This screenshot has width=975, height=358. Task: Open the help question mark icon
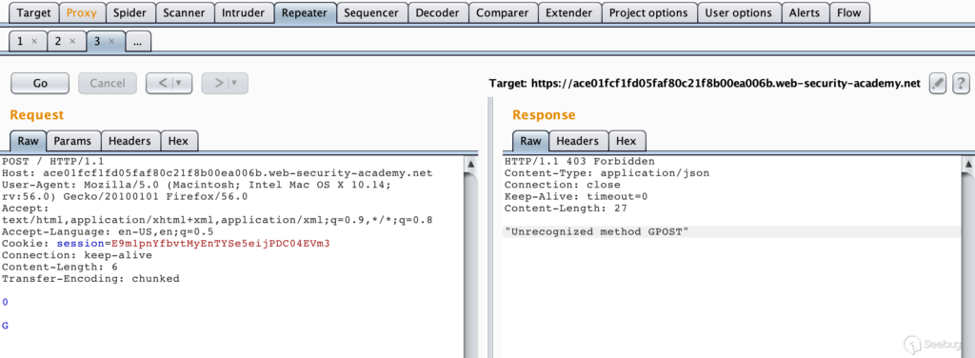962,83
